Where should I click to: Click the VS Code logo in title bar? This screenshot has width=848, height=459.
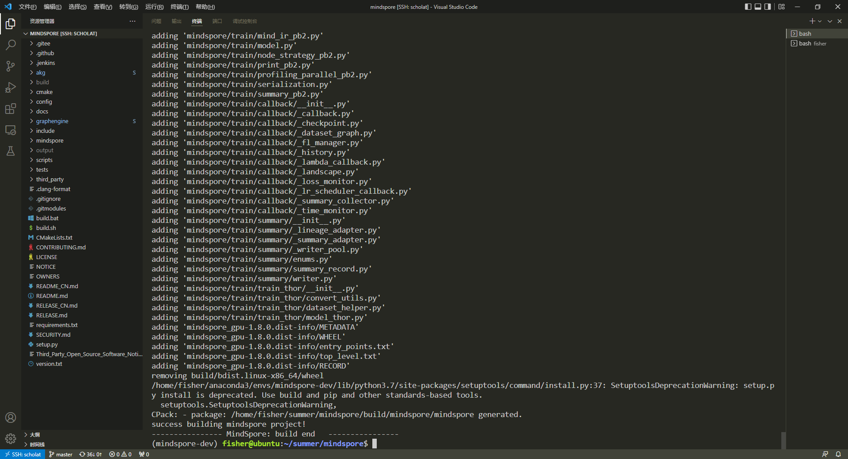pos(8,7)
